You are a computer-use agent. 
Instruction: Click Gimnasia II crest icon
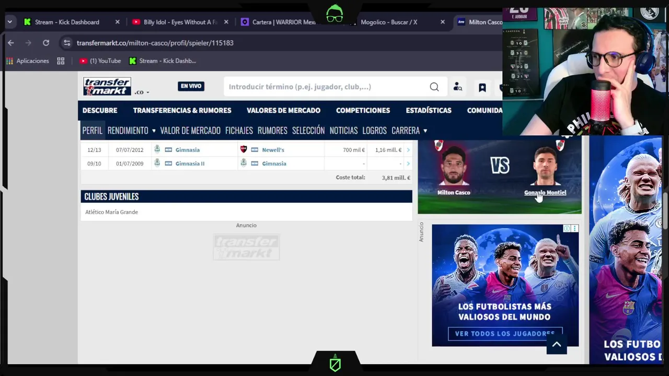pyautogui.click(x=157, y=163)
